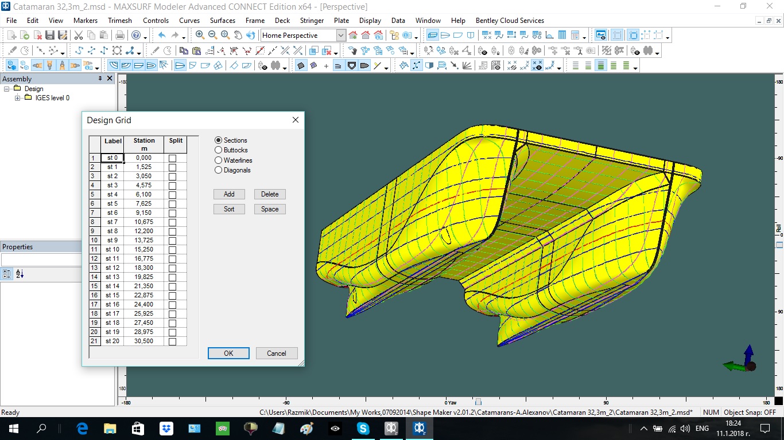Click the st 10 label cell

(112, 249)
